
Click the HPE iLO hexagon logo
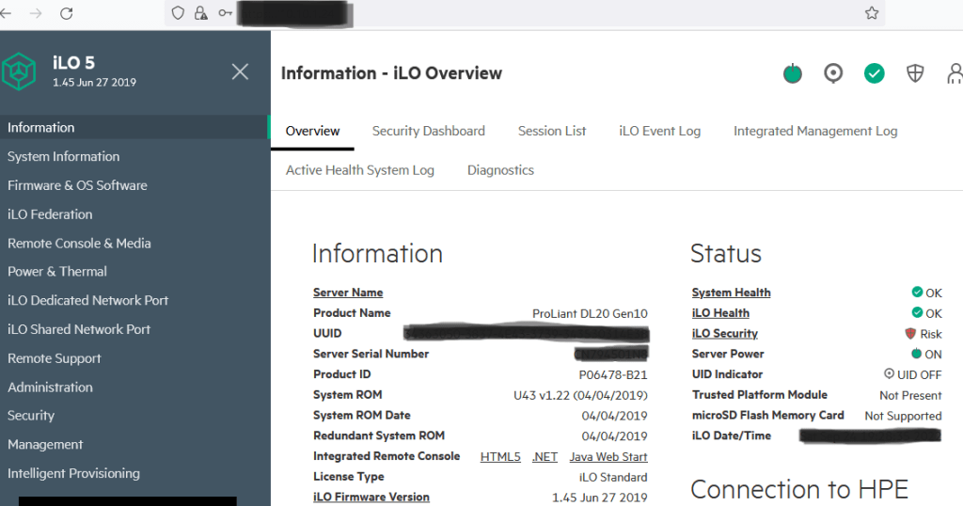(x=19, y=71)
